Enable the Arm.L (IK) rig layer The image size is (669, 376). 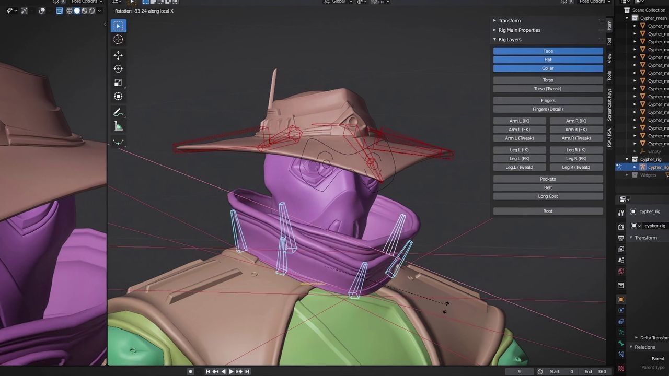pyautogui.click(x=519, y=121)
